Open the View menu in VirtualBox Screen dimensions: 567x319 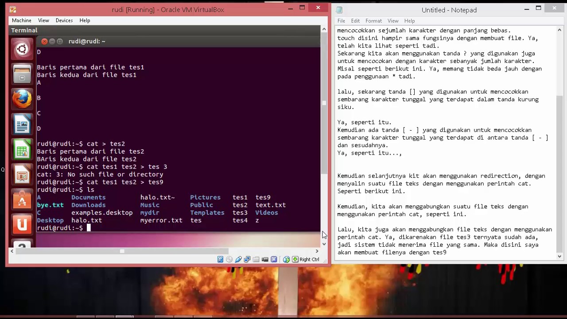(x=43, y=20)
